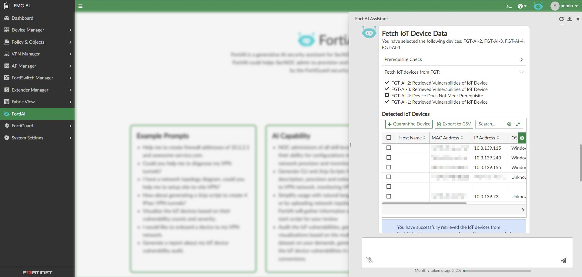Check the device row with IP 10.3.139.115
The height and width of the screenshot is (277, 582).
(389, 148)
